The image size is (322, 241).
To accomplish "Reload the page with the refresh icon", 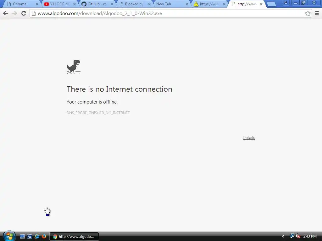I will [x=24, y=13].
